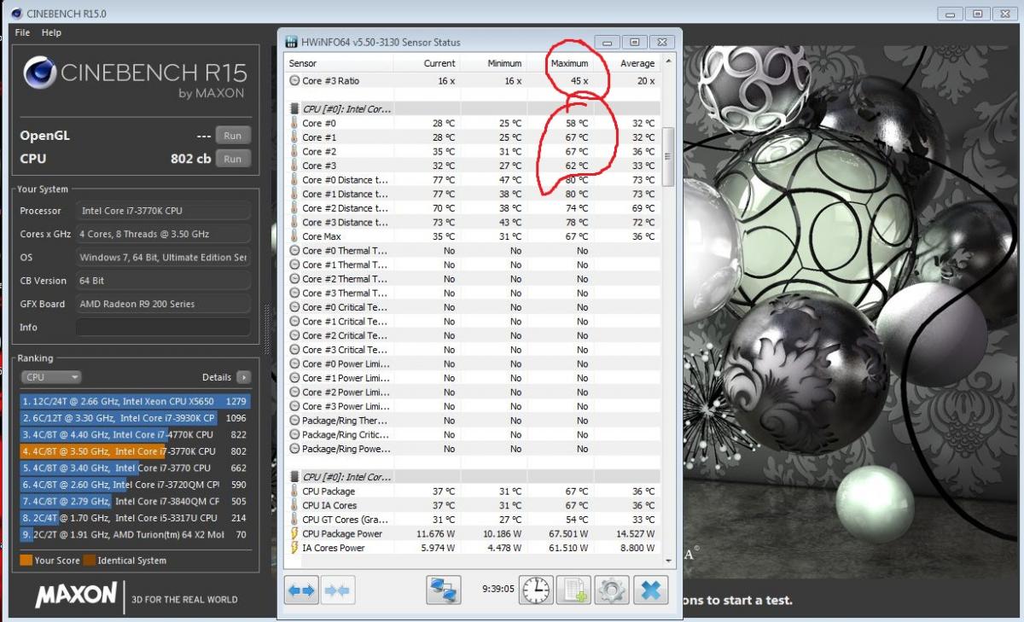
Task: Click the thermometer icon beside CPU Package
Action: pyautogui.click(x=294, y=491)
